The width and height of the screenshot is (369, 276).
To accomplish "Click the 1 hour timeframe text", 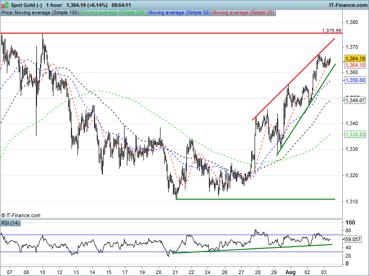I will tap(54, 5).
